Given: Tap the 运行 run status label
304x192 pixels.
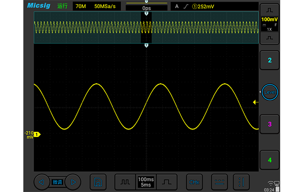Looking at the screenshot, I should coord(62,6).
